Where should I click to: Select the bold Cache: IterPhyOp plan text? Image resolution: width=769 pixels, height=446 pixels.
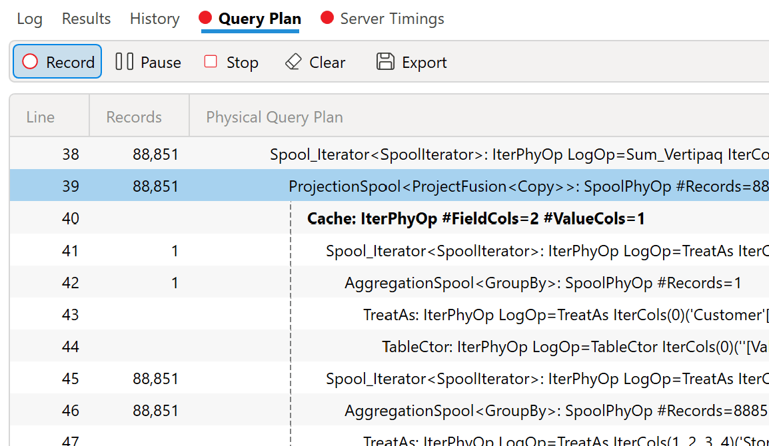click(x=476, y=218)
